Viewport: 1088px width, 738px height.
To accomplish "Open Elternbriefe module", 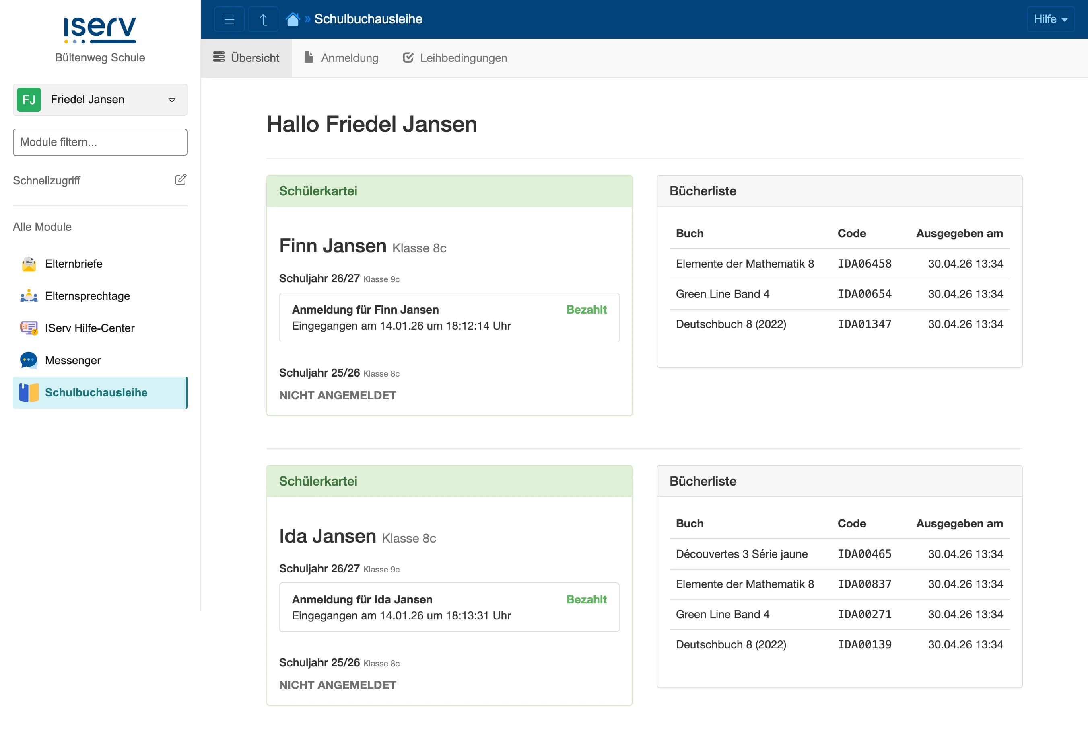I will (100, 264).
